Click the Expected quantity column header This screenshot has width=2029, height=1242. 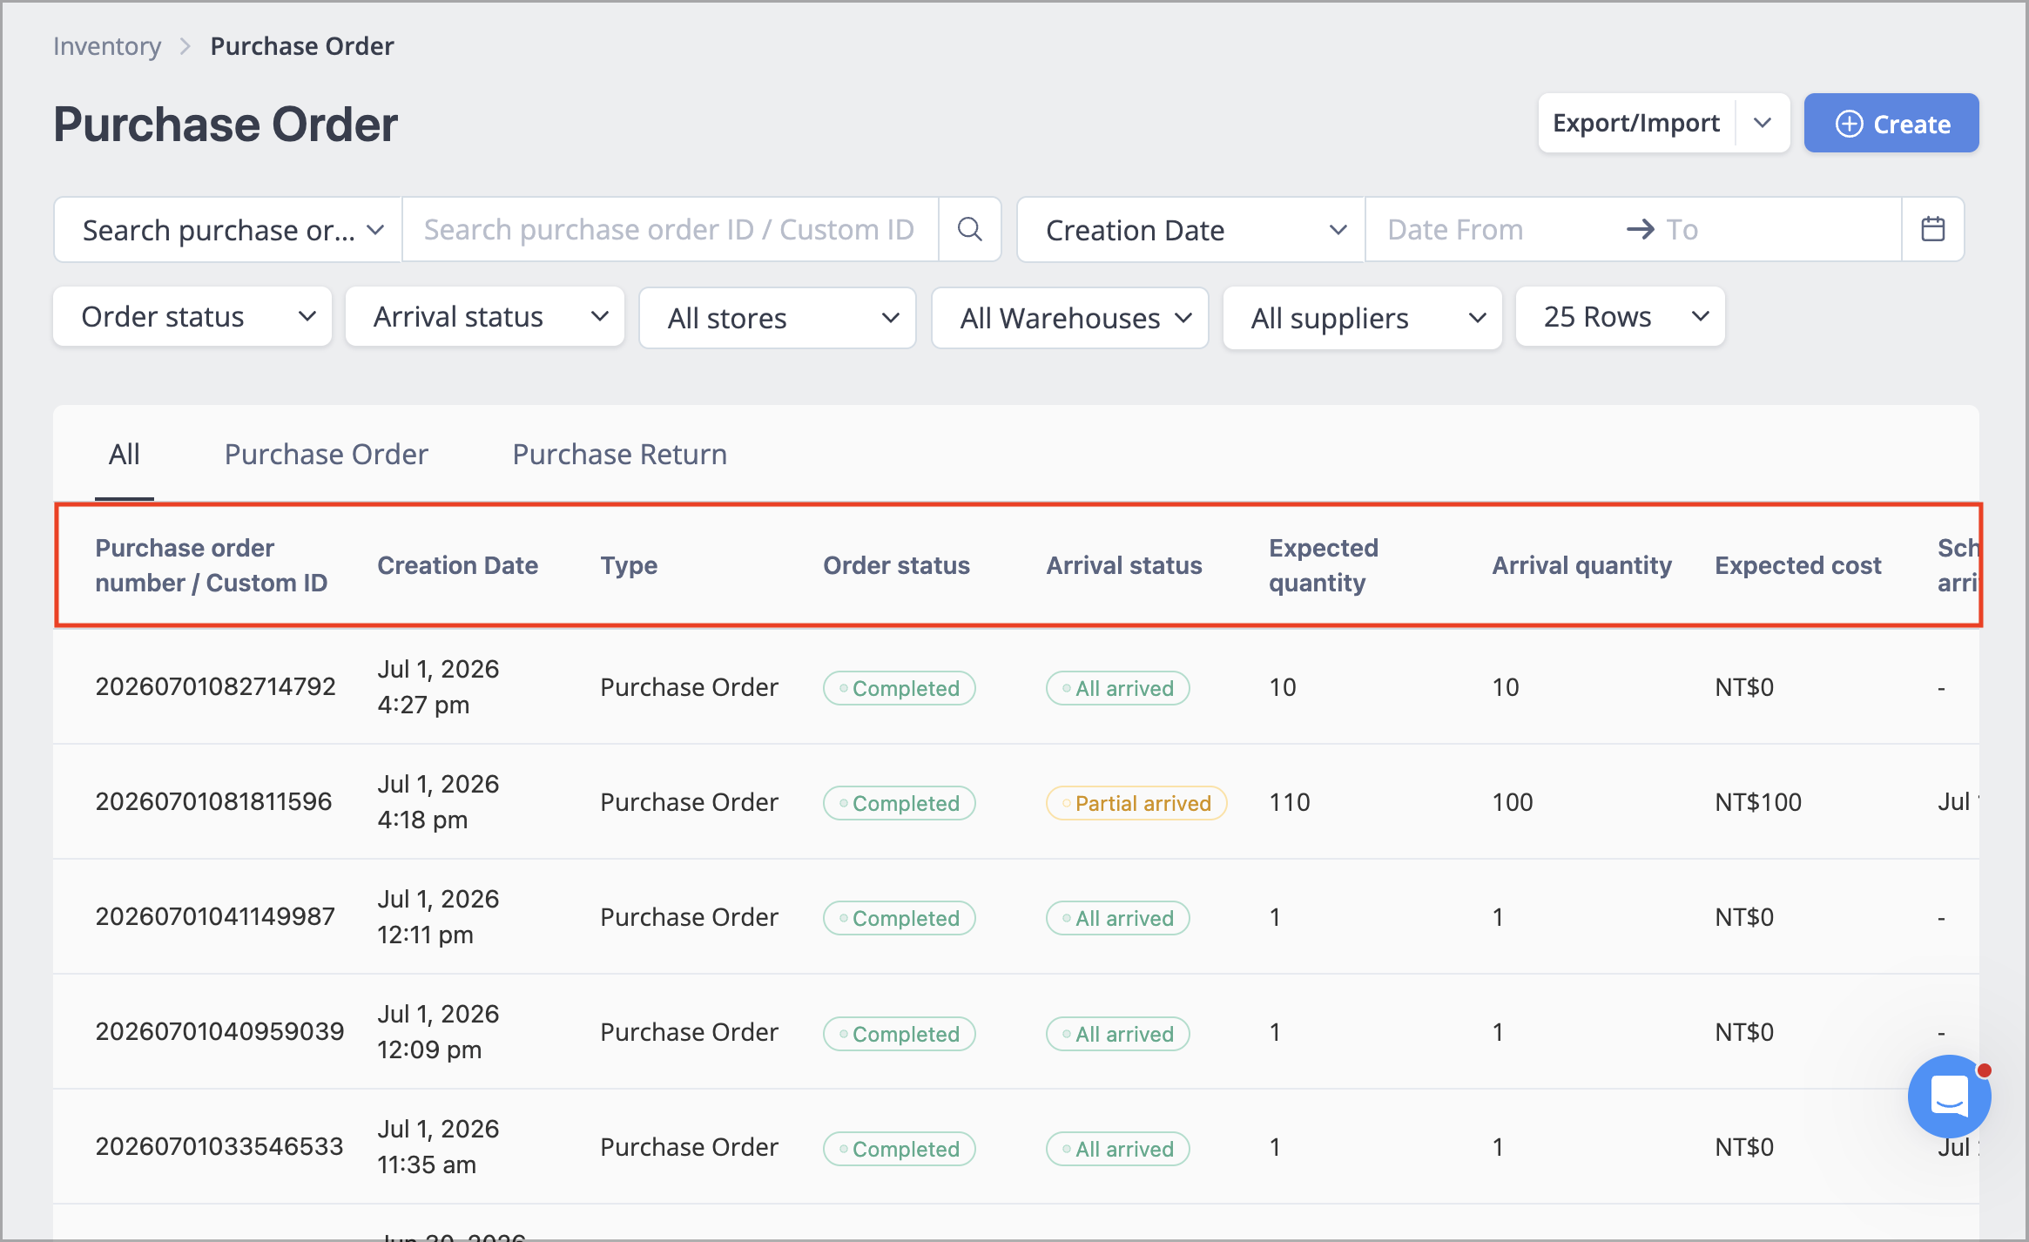pyautogui.click(x=1324, y=565)
